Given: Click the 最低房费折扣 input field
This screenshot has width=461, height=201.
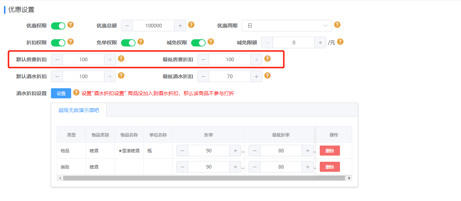Looking at the screenshot, I should (x=230, y=59).
